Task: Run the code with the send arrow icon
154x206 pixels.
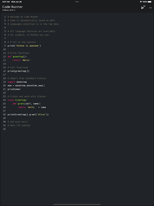Action: [x=143, y=8]
